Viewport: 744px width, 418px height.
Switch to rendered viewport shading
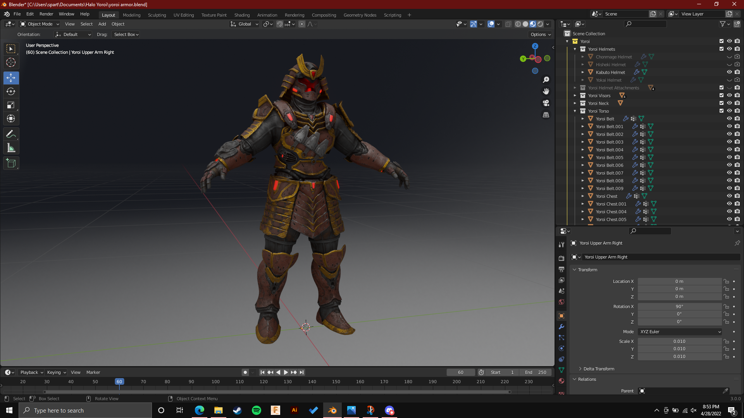(x=540, y=24)
